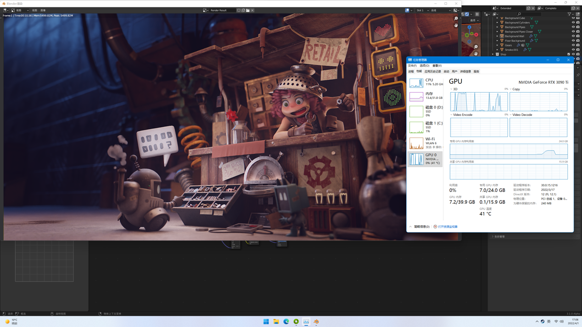Image resolution: width=582 pixels, height=327 pixels.
Task: Click the zoom magnifier icon in the render window
Action: (x=456, y=19)
